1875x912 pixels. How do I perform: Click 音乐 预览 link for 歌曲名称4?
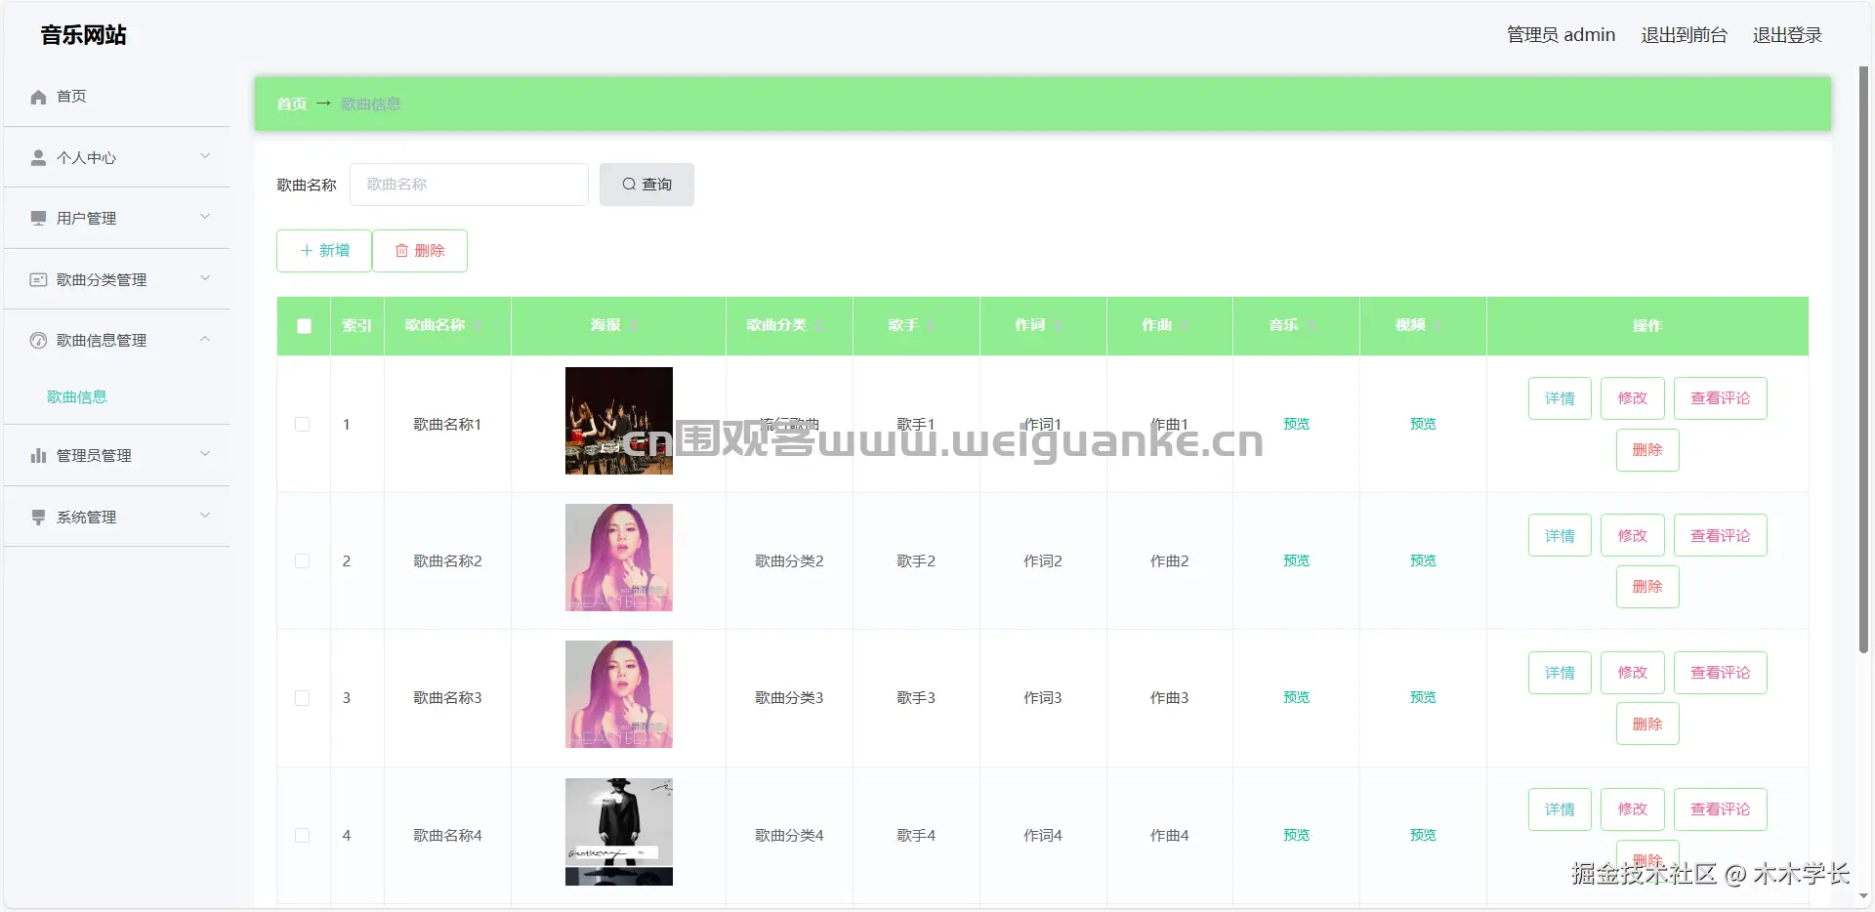[x=1296, y=835]
